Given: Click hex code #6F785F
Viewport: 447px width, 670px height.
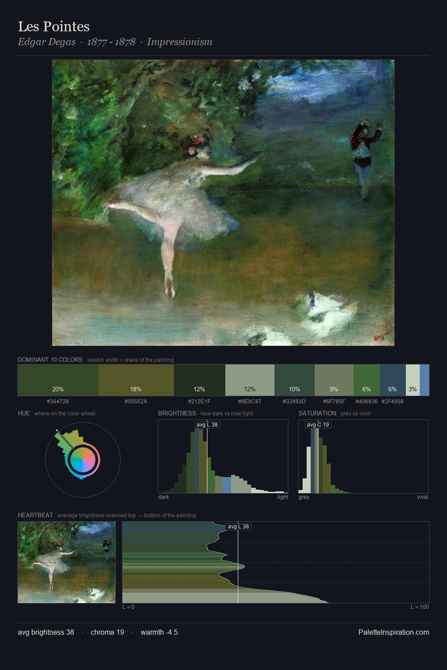Looking at the screenshot, I should (x=334, y=402).
